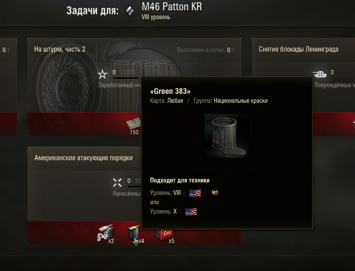Click the inscription paint reward icon x2
The width and height of the screenshot is (355, 271).
[x=105, y=233]
